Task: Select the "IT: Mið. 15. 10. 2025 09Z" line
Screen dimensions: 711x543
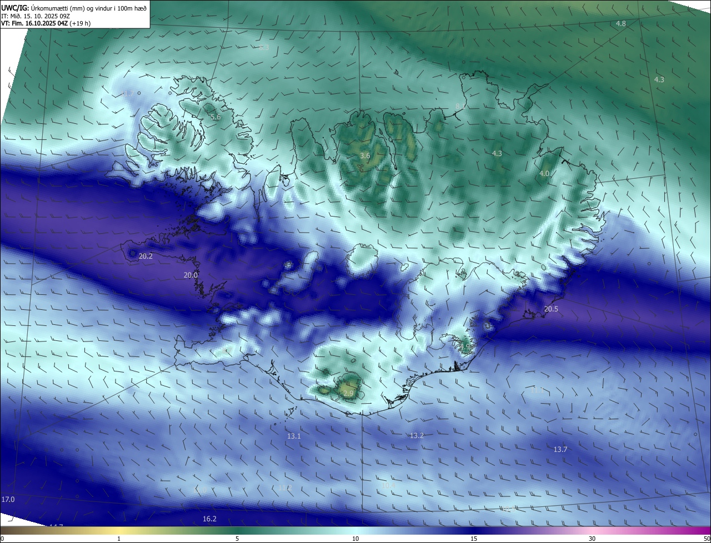Action: tap(35, 16)
